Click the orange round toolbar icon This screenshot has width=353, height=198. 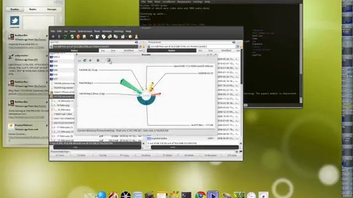click(x=78, y=37)
